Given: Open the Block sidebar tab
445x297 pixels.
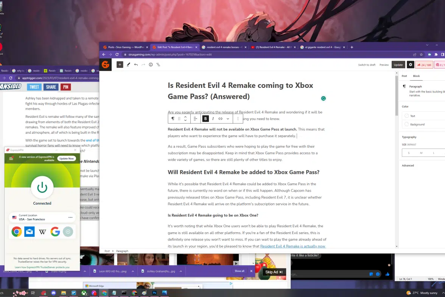Looking at the screenshot, I should click(x=416, y=76).
